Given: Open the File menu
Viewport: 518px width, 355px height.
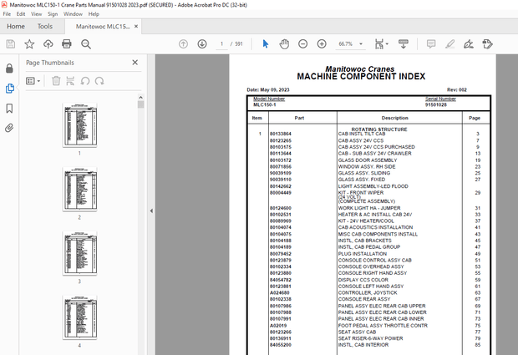Looking at the screenshot, I should 7,14.
